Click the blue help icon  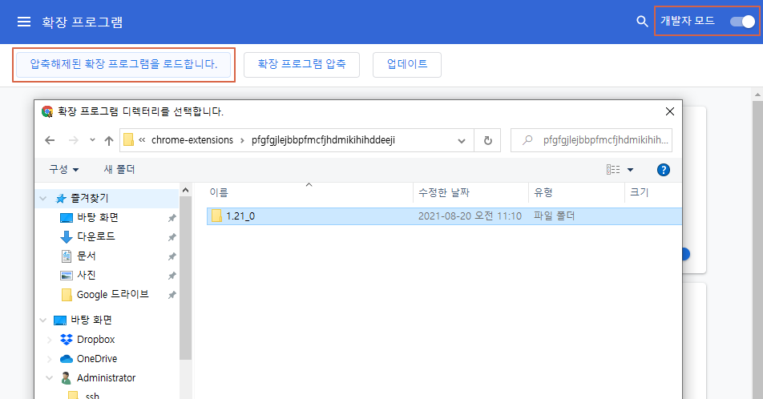click(x=664, y=170)
